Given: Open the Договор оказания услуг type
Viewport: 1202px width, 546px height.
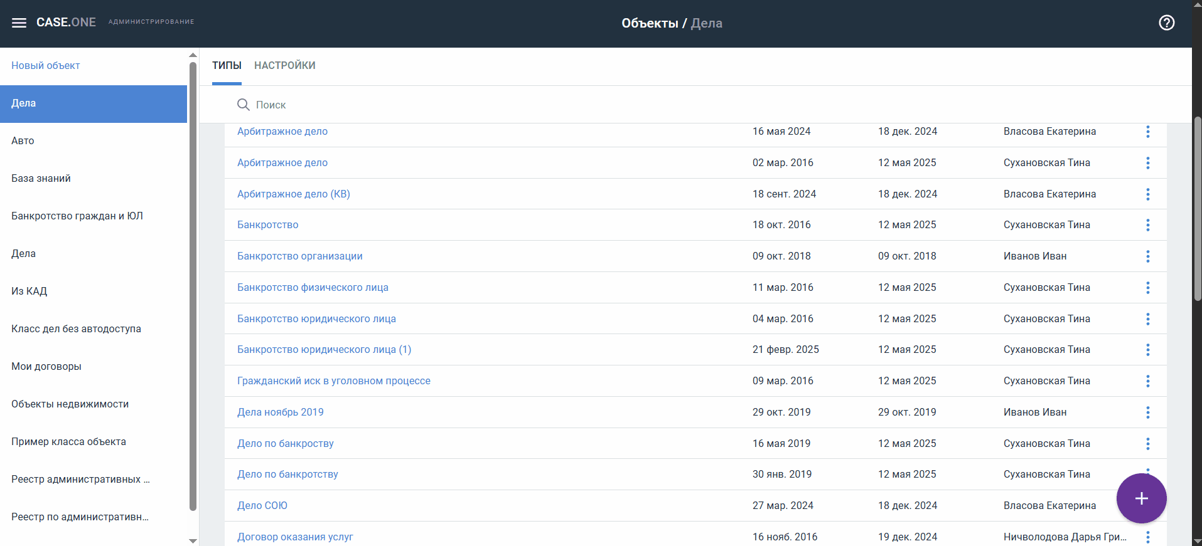Looking at the screenshot, I should click(295, 537).
